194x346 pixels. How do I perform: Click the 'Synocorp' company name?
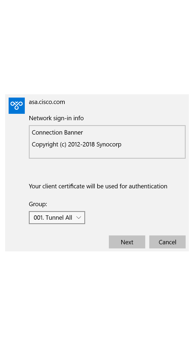pos(109,144)
